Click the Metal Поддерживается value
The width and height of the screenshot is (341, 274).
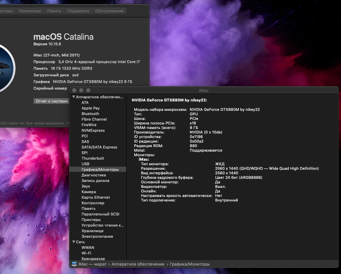click(206, 151)
